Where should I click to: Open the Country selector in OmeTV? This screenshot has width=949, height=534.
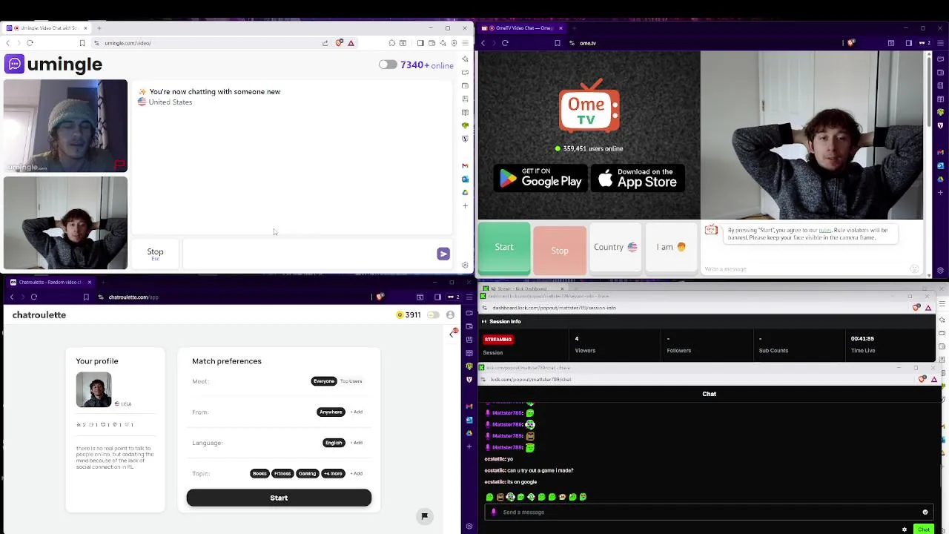pyautogui.click(x=615, y=248)
